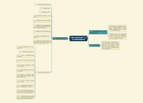Image resolution: width=143 pixels, height=103 pixels.
Task: Select the short leaf node marked (十二)
Action: 27,52
